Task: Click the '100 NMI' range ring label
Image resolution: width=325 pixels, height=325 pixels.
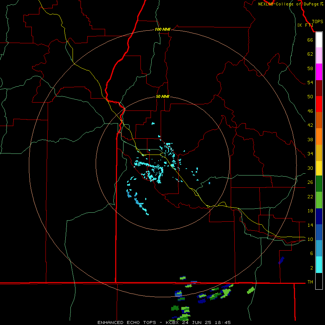Action: click(162, 30)
